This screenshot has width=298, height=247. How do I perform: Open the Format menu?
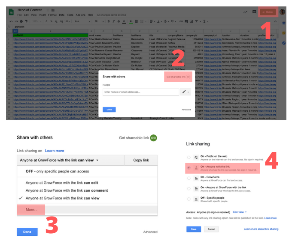click(52, 15)
